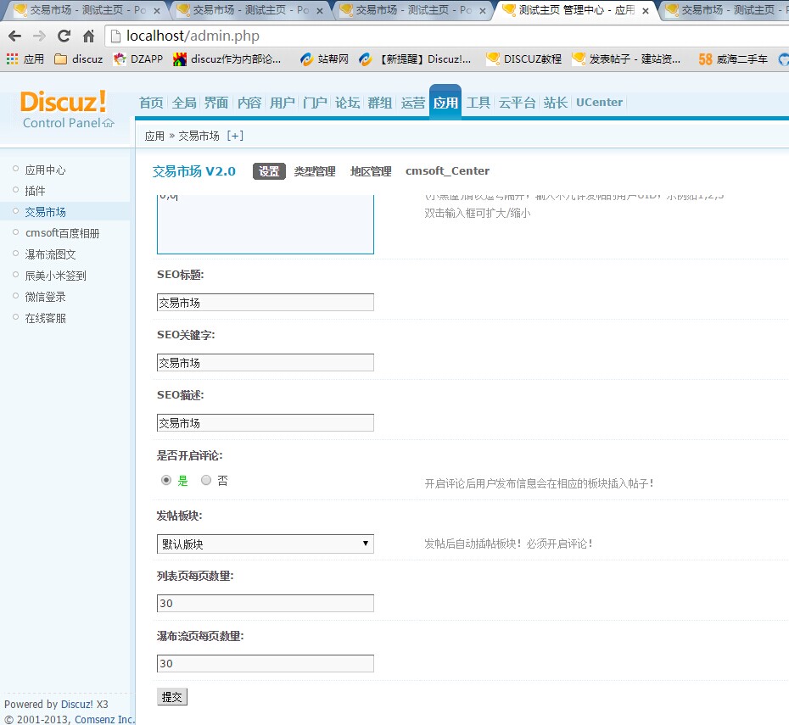
Task: Click the [+] icon beside 交易市场 breadcrumb
Action: [235, 136]
